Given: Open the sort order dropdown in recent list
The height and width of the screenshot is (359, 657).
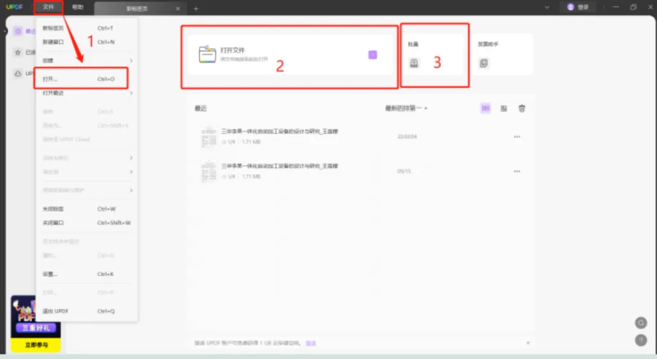Looking at the screenshot, I should [x=406, y=108].
